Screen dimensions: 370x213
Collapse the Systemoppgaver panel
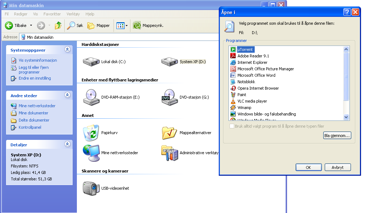(67, 50)
